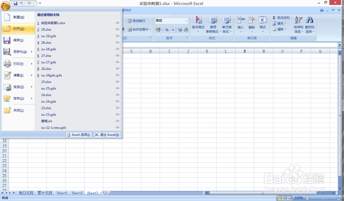Pin su-28.gds to recent documents list
Image resolution: width=344 pixels, height=201 pixels.
[x=118, y=49]
